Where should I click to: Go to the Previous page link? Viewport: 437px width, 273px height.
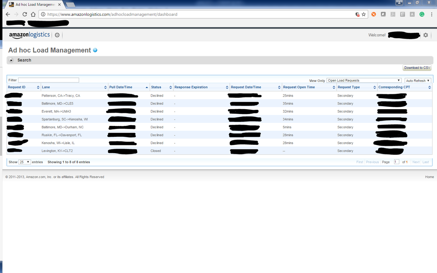point(372,162)
